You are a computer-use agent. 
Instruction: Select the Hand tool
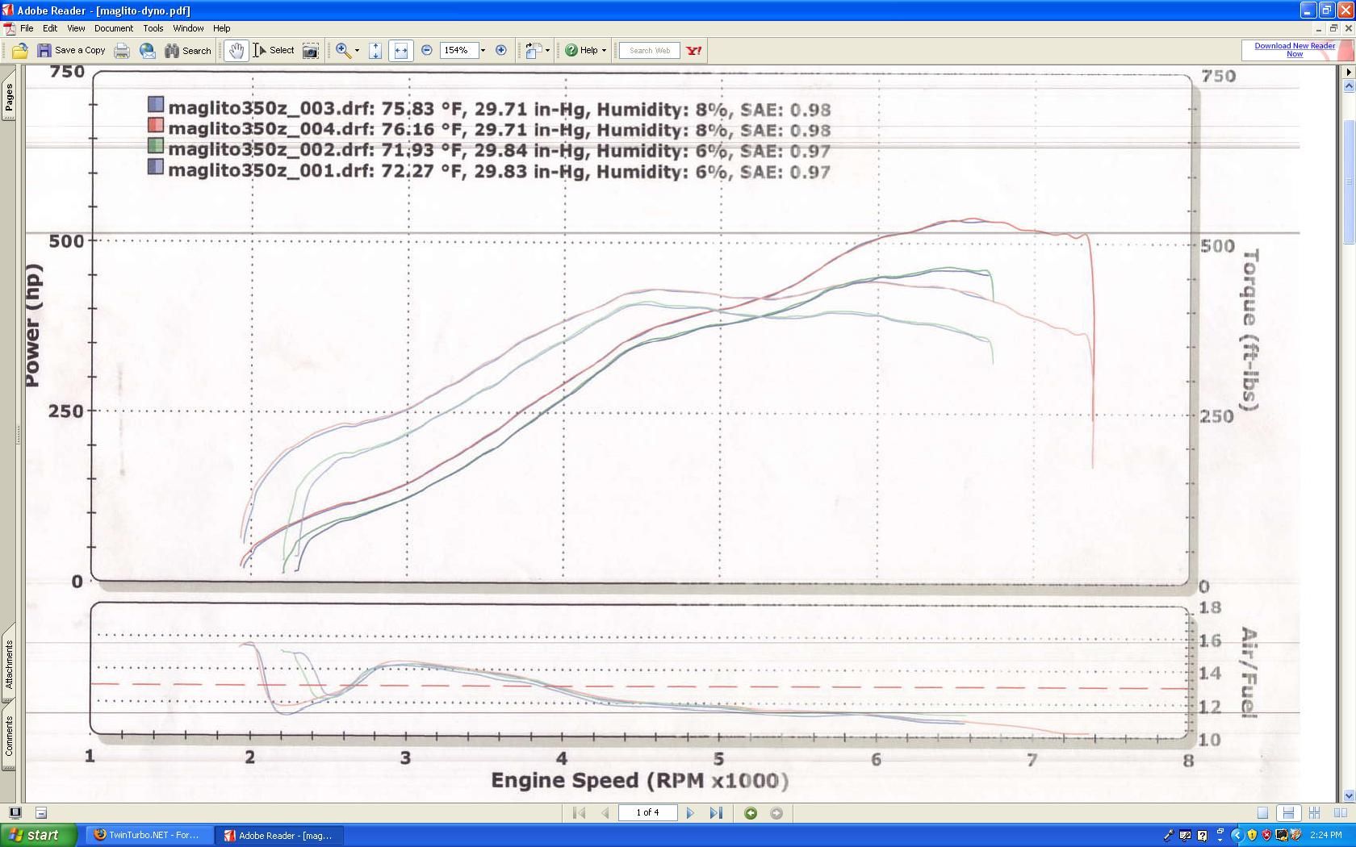point(235,51)
